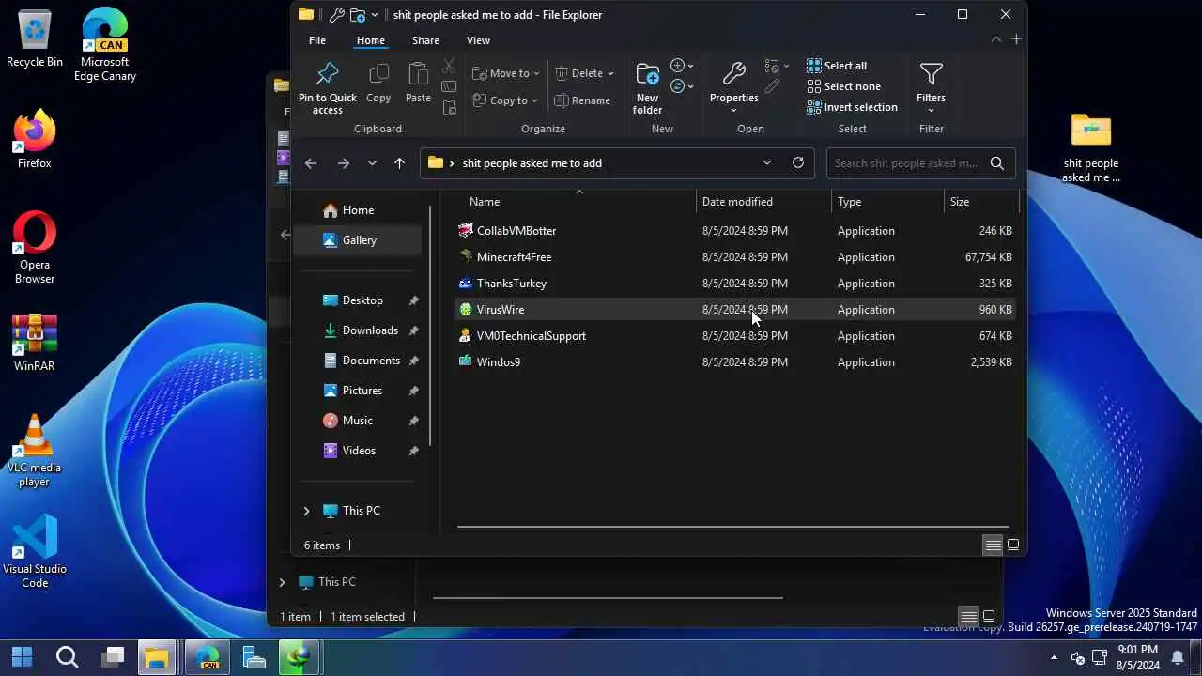Image resolution: width=1202 pixels, height=676 pixels.
Task: Open taskbar Search
Action: [67, 656]
